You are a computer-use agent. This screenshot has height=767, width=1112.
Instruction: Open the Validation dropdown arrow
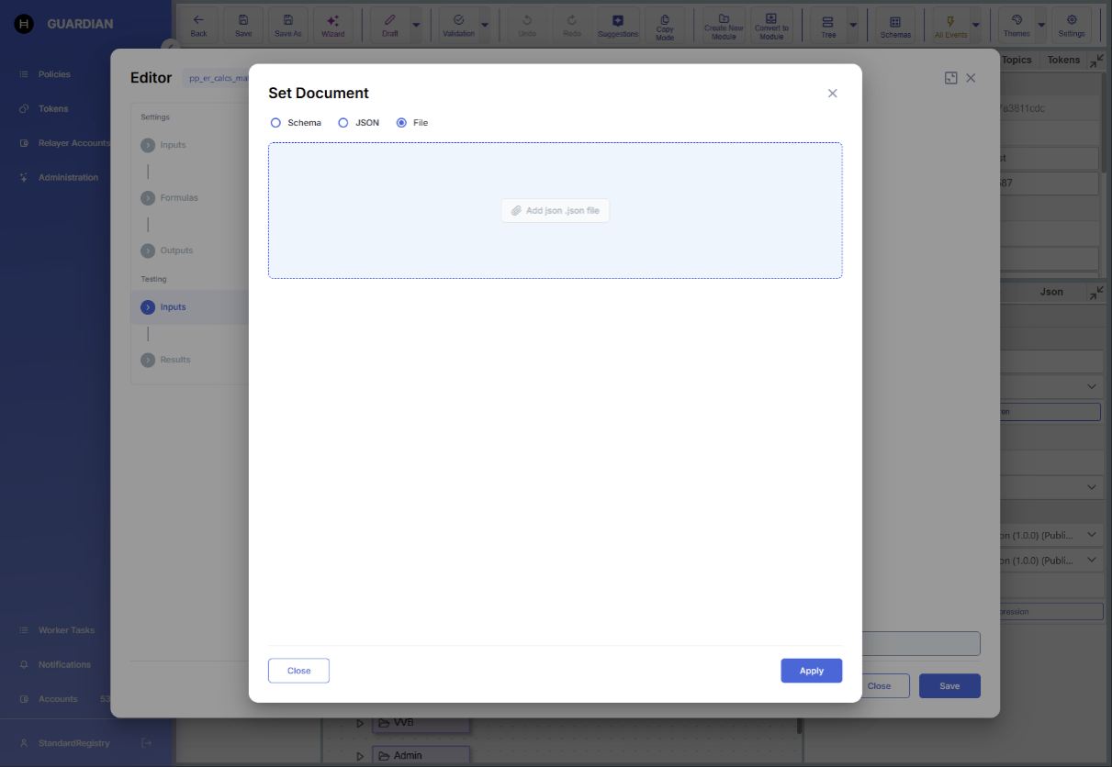[x=485, y=26]
